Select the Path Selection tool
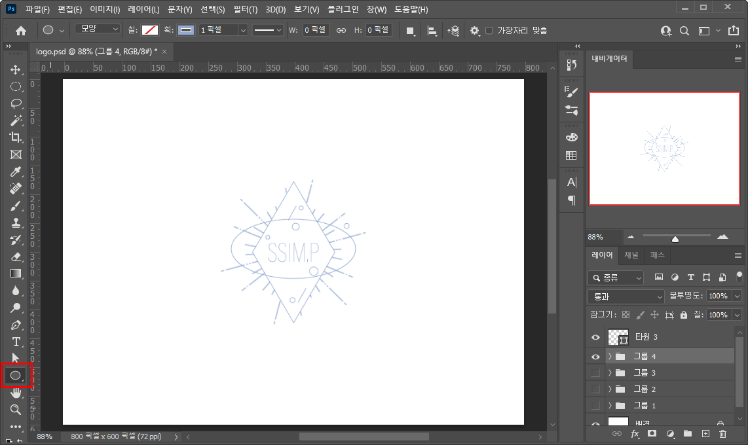Image resolution: width=748 pixels, height=445 pixels. [16, 358]
